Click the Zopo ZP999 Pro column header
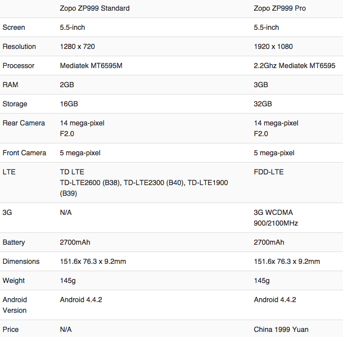 point(283,8)
